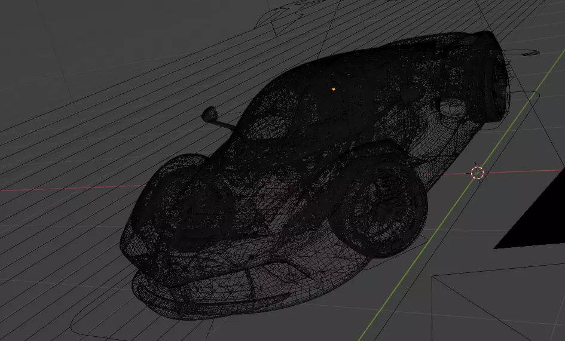Click the orange origin dot on the car roof
This screenshot has height=341, width=565.
[334, 89]
